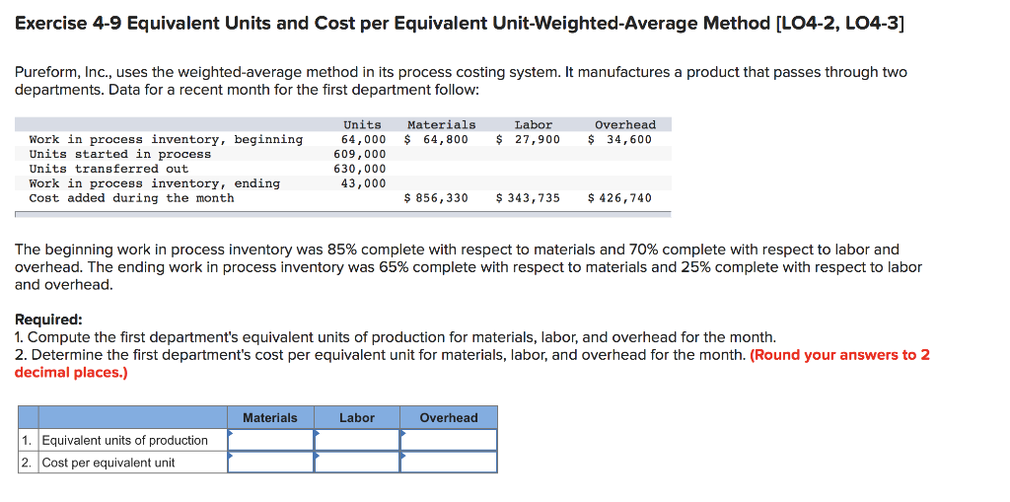
Task: Click the $ 426,740 overhead cost added
Action: tap(619, 198)
